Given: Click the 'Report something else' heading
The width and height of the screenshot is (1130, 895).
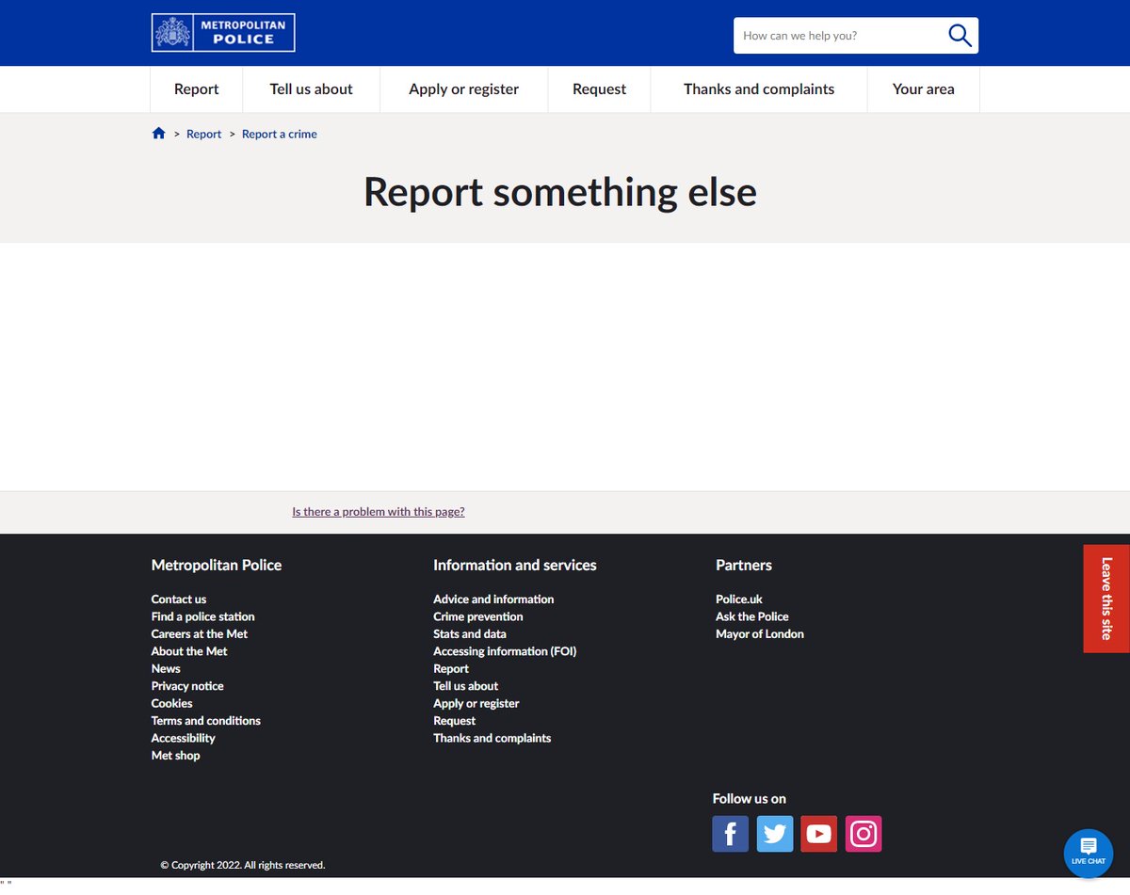Looking at the screenshot, I should point(560,192).
